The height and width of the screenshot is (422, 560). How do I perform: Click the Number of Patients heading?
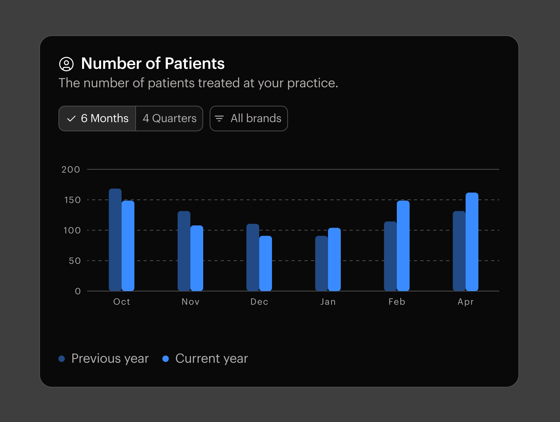coord(153,64)
